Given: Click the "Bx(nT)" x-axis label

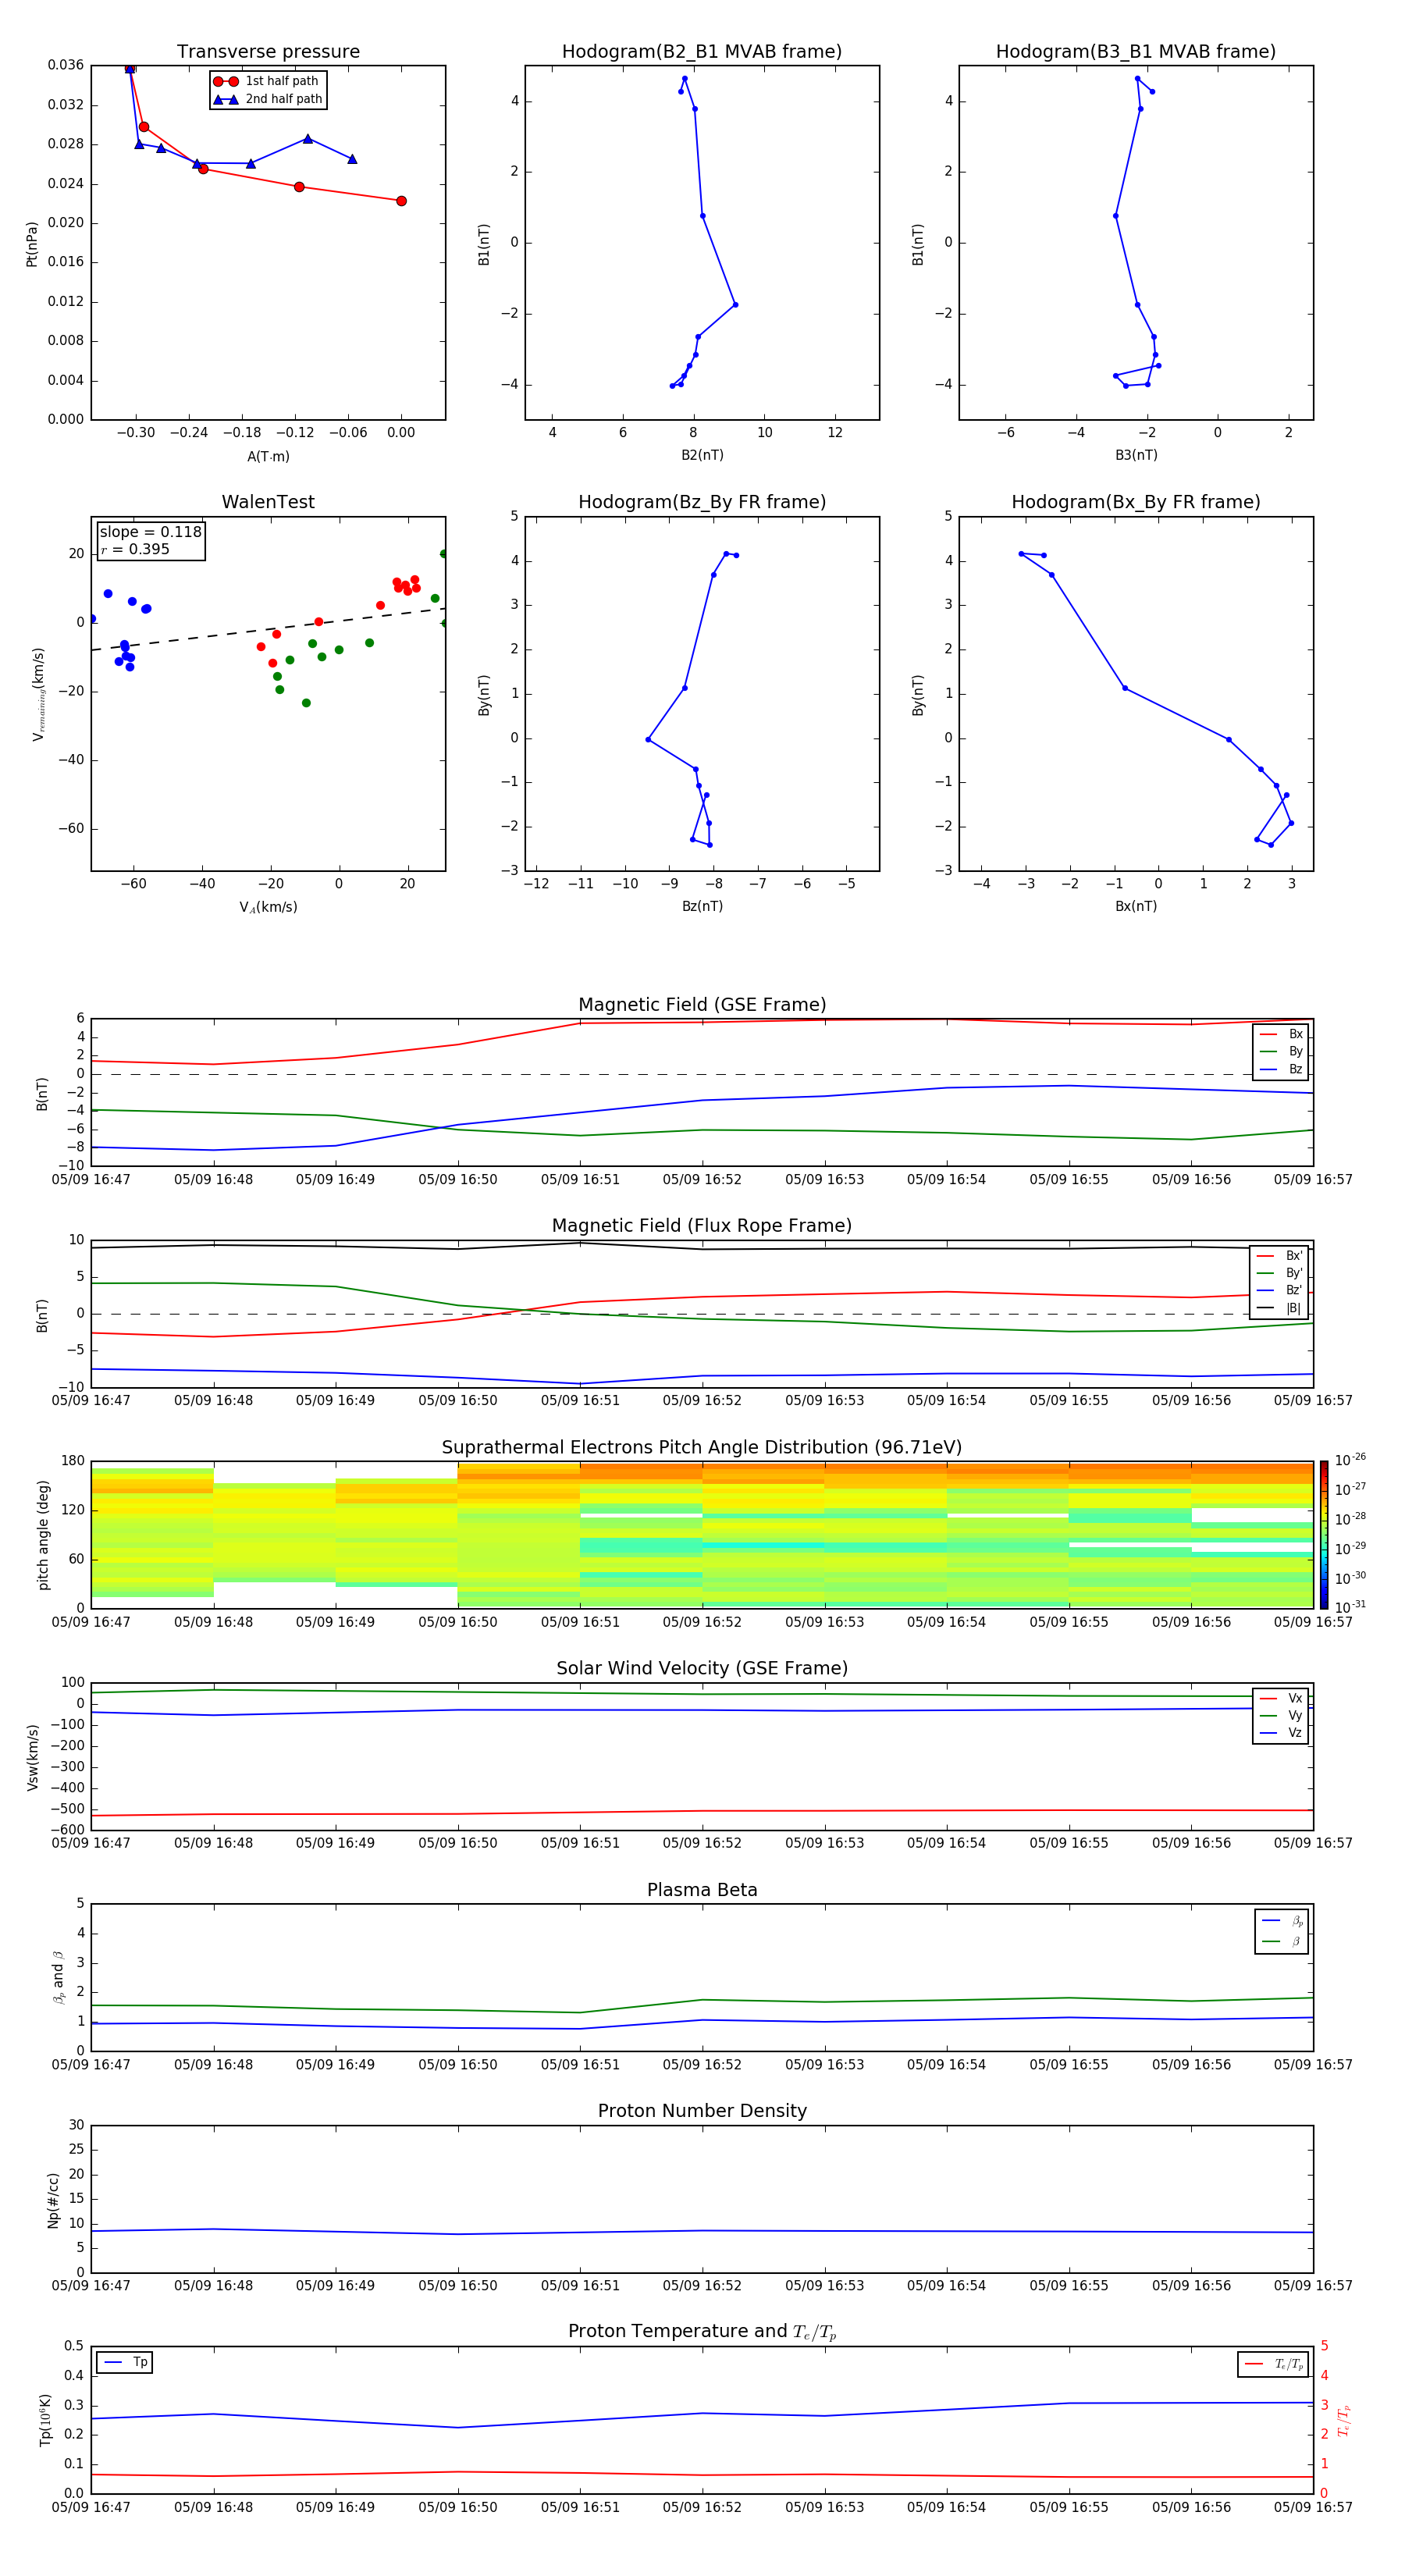Looking at the screenshot, I should point(1136,907).
